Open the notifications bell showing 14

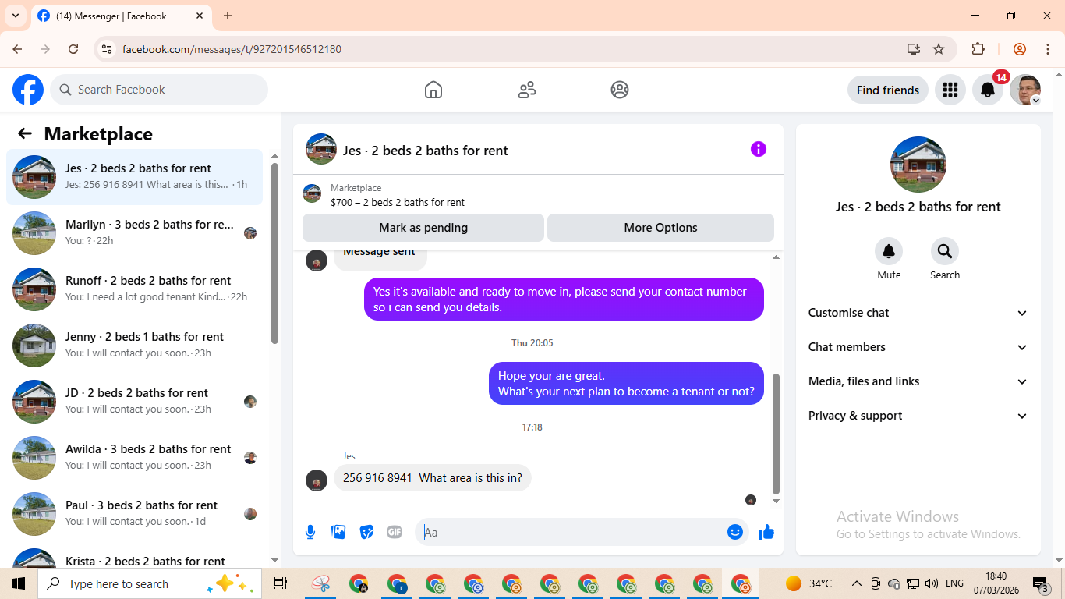click(988, 90)
